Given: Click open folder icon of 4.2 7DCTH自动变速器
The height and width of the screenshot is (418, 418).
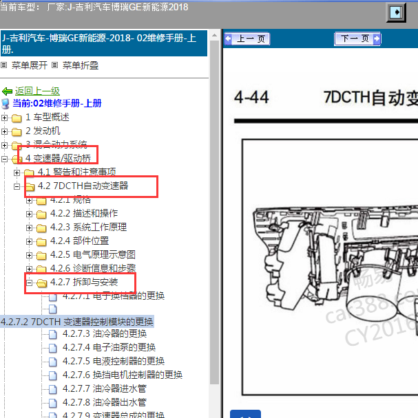Looking at the screenshot, I should (x=30, y=186).
